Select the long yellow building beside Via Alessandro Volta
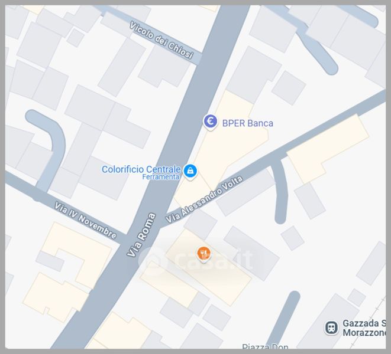The image size is (391, 354). 328,149
